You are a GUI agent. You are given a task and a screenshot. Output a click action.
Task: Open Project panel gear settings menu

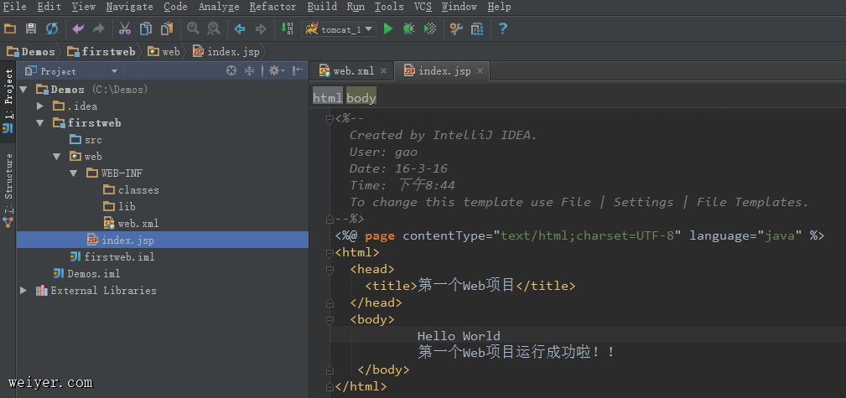(276, 70)
